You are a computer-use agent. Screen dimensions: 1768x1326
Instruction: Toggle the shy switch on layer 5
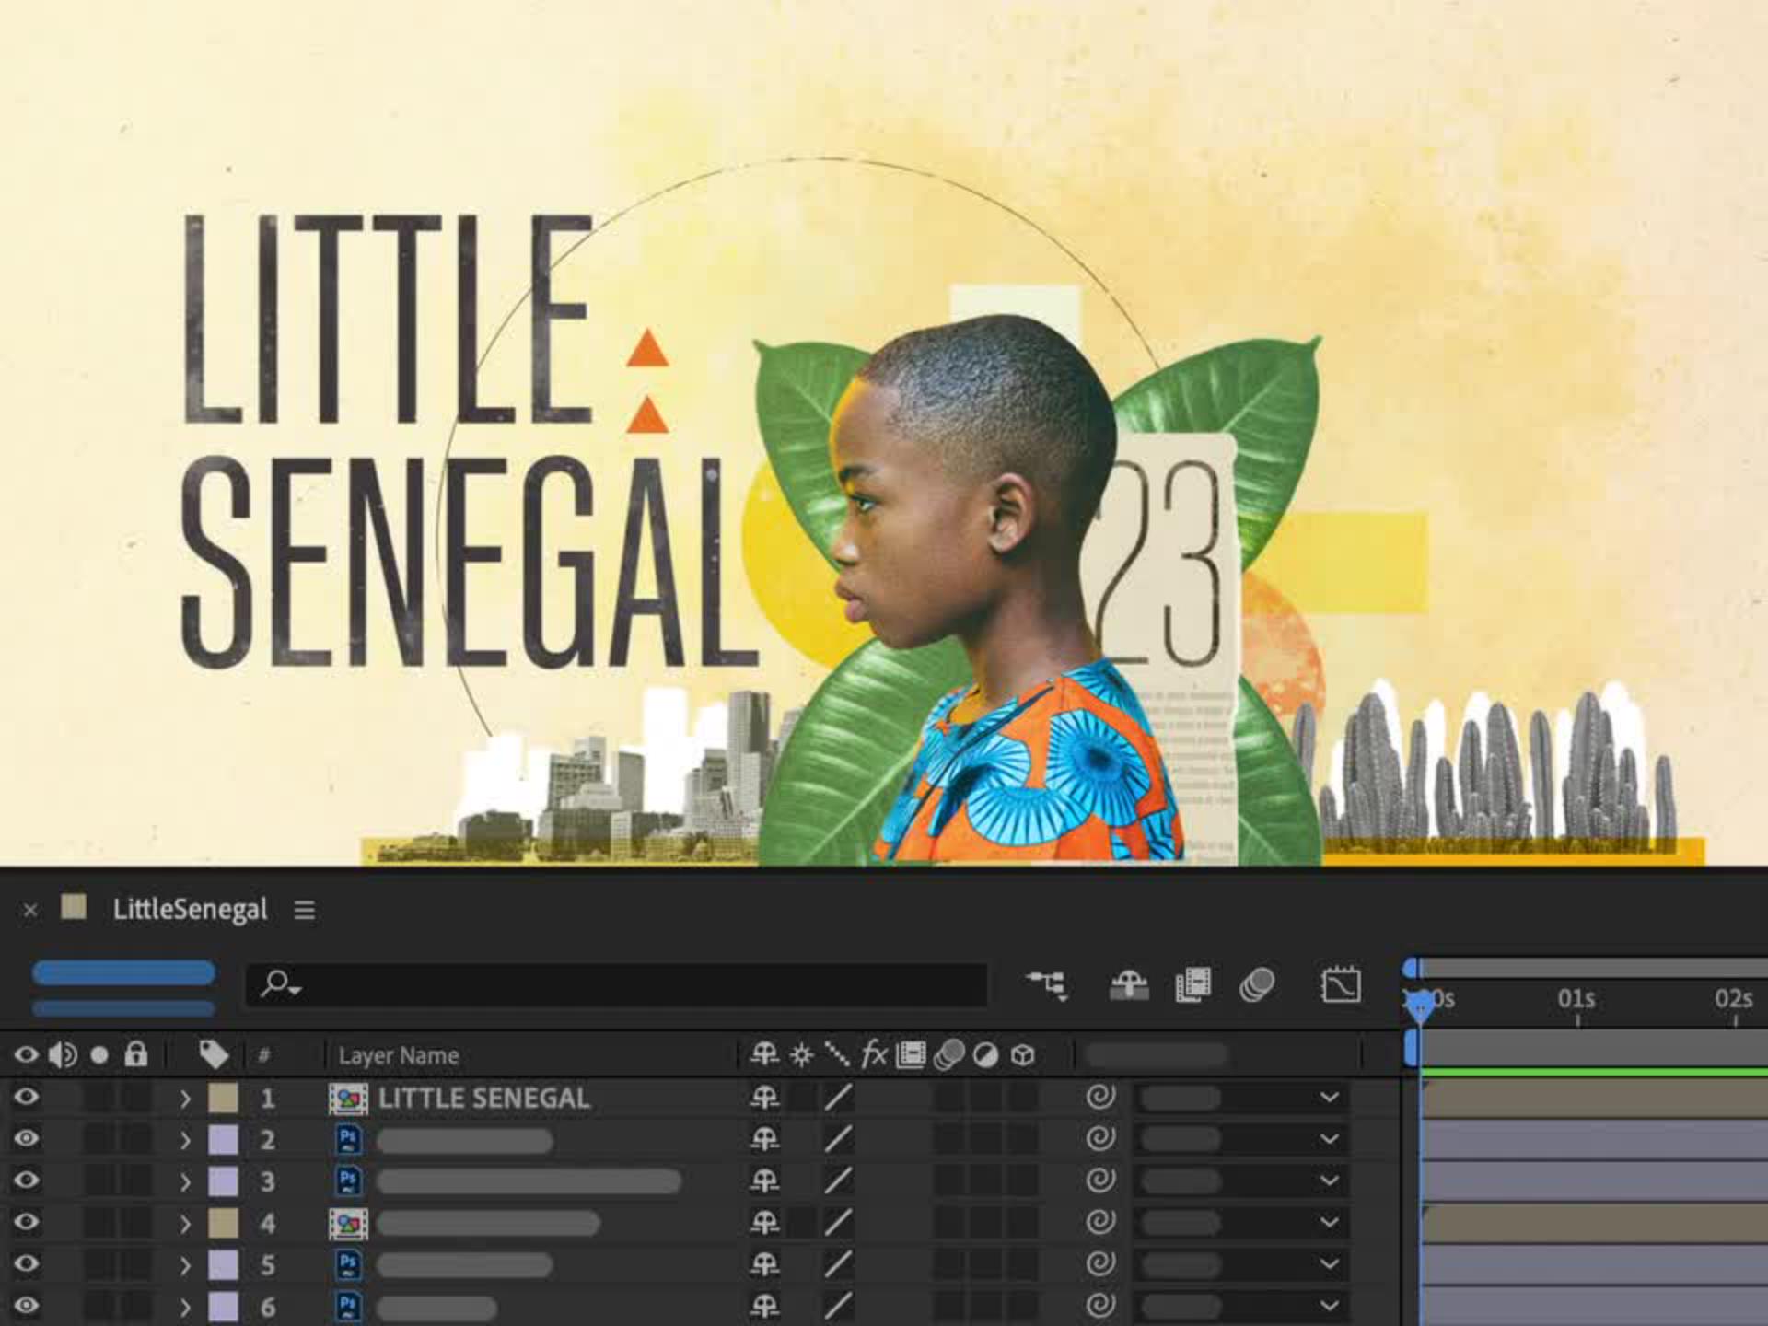pos(764,1264)
